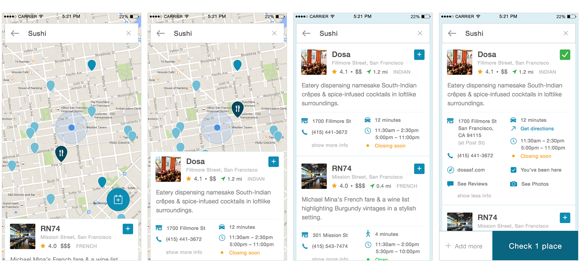Clear the Sushi search on the third screen
Viewport: 580px width, 273px height.
(x=420, y=34)
